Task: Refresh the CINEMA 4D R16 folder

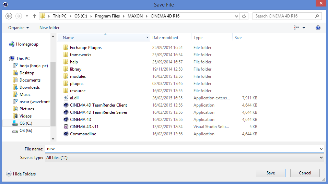Action: point(244,16)
